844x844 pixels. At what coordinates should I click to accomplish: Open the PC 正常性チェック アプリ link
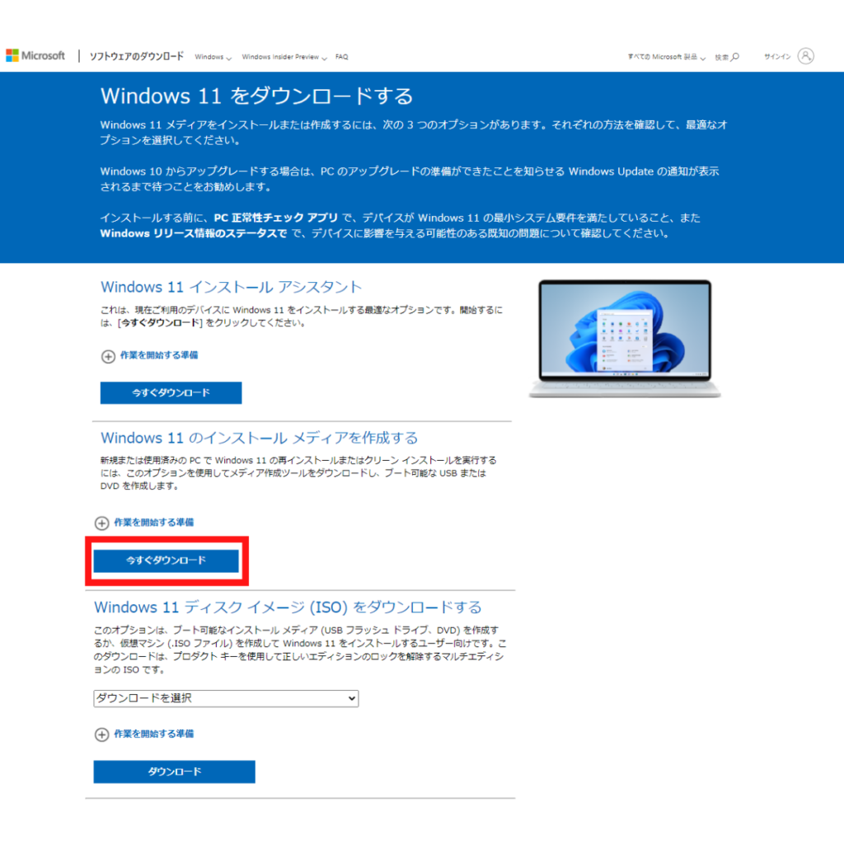(x=275, y=218)
